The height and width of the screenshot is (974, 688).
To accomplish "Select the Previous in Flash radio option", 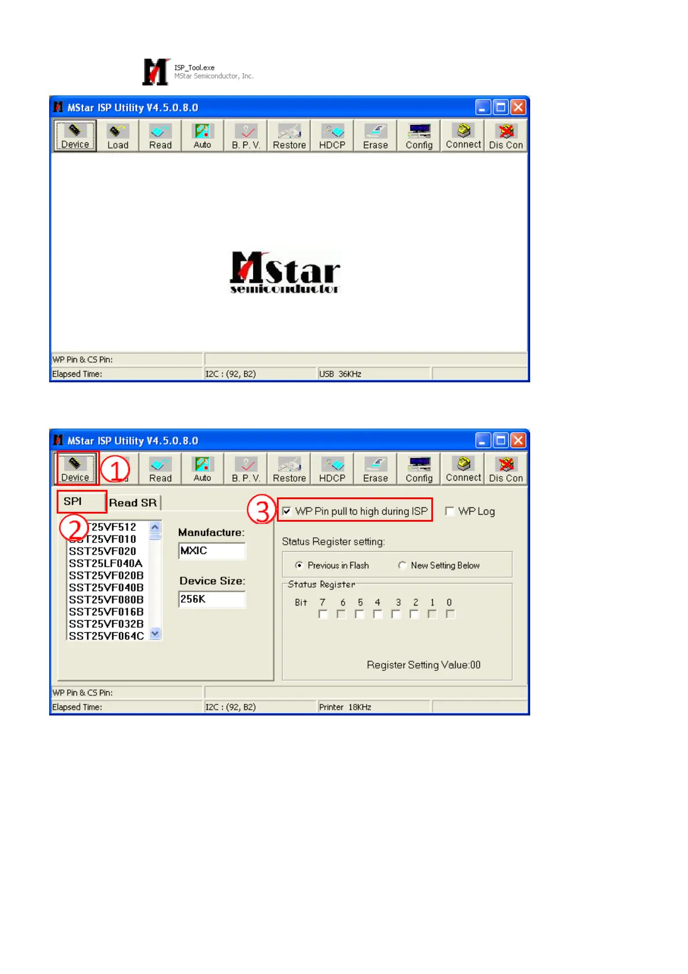I will click(x=299, y=565).
